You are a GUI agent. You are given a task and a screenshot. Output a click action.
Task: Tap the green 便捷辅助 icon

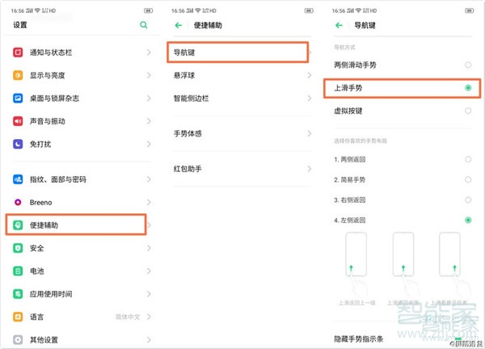coord(19,225)
